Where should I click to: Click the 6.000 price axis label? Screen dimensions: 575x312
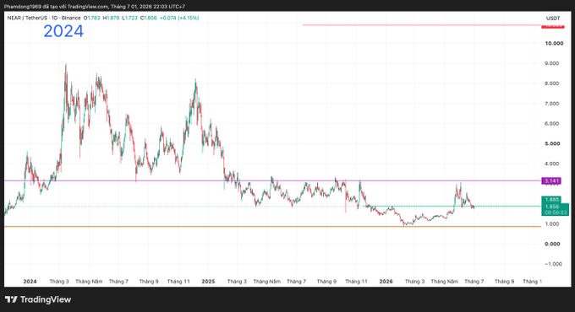coord(552,124)
